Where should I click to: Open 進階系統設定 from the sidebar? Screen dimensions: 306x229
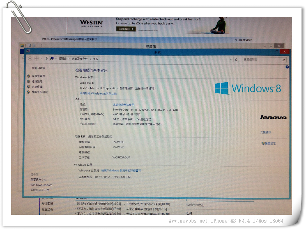[40, 92]
